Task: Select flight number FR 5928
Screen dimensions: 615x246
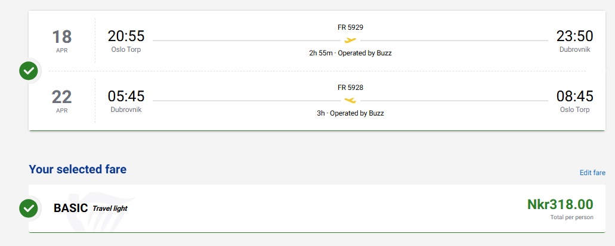Action: coord(350,87)
